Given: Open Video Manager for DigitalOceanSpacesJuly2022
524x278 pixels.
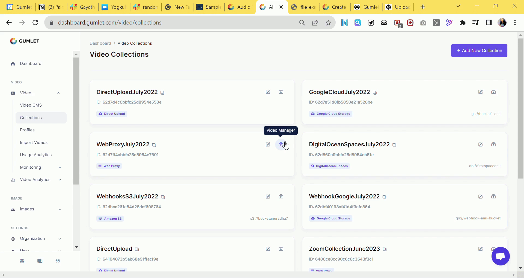Looking at the screenshot, I should (493, 144).
